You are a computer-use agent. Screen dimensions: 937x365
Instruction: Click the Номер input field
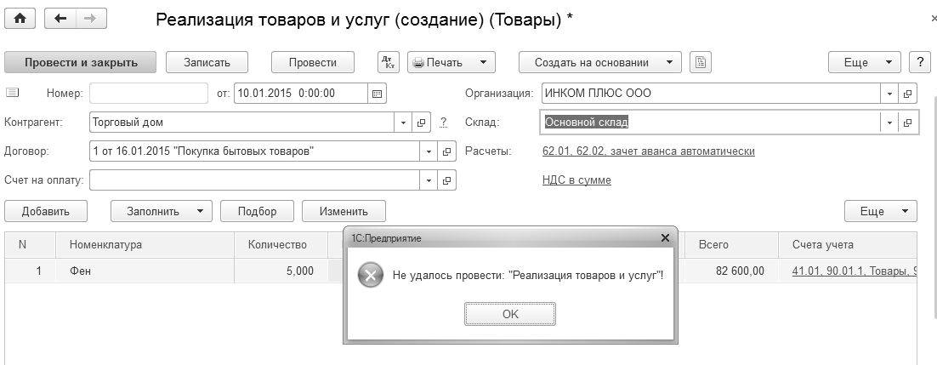pos(149,94)
